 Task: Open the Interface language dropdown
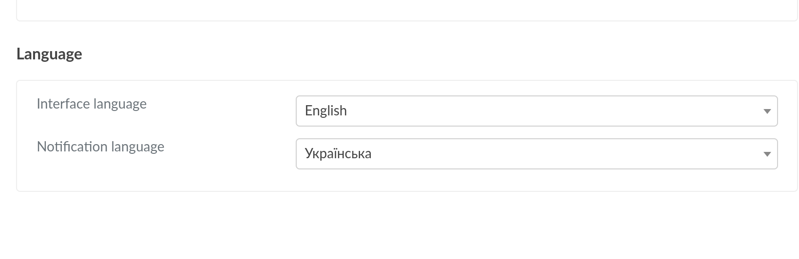tap(536, 111)
